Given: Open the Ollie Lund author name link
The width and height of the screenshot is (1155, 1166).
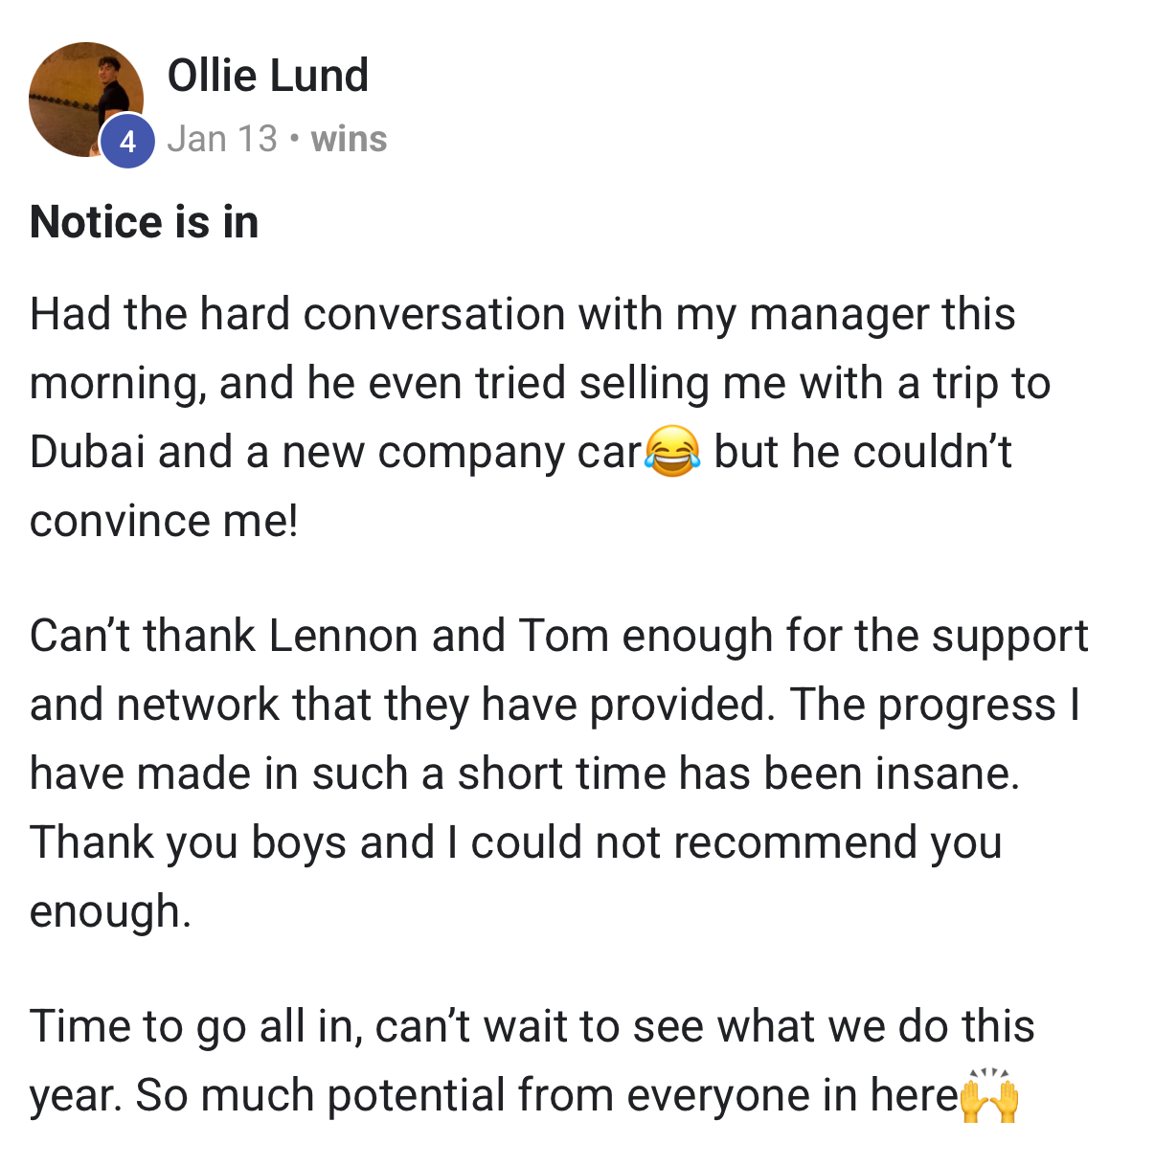Looking at the screenshot, I should click(x=268, y=76).
